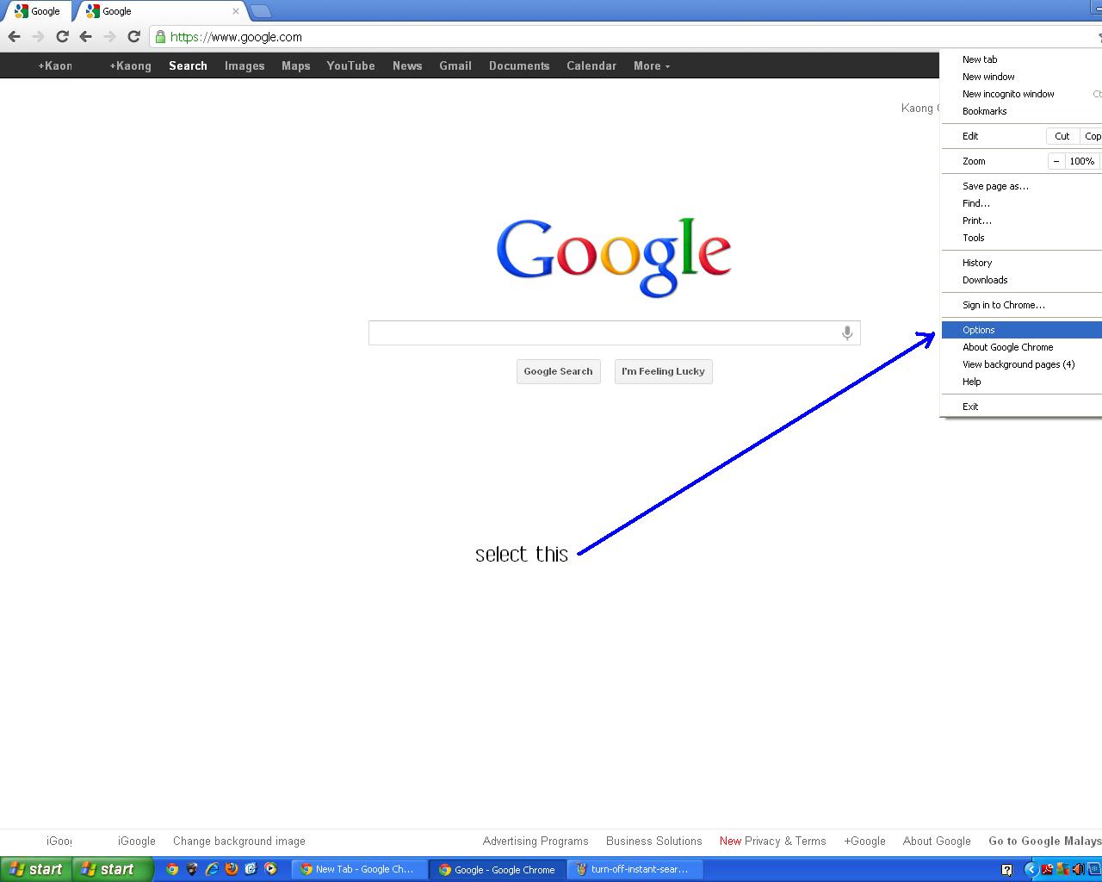Open YouTube in the Google bar
The width and height of the screenshot is (1102, 882).
(350, 65)
